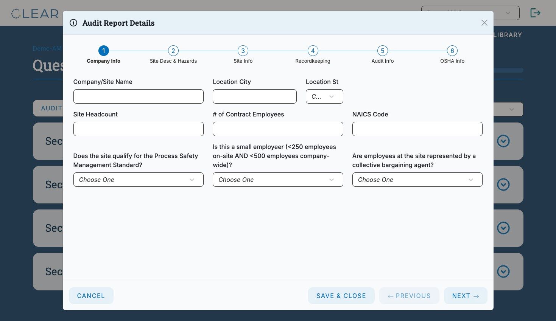Image resolution: width=556 pixels, height=321 pixels.
Task: Cancel the audit report dialog
Action: [91, 296]
